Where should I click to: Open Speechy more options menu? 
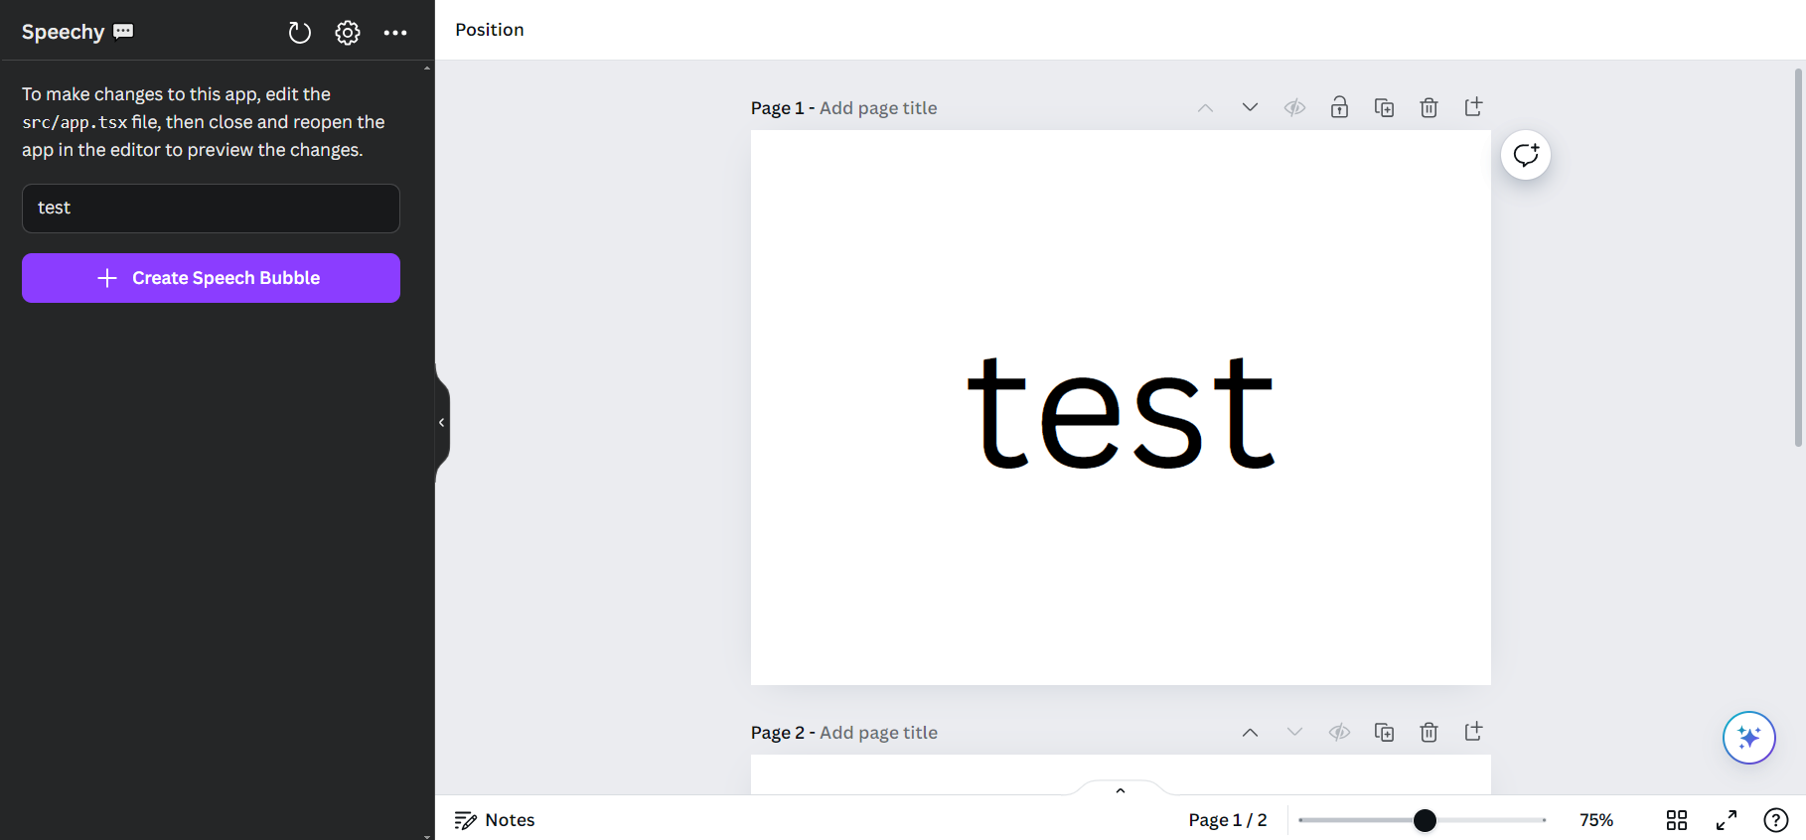click(x=395, y=33)
